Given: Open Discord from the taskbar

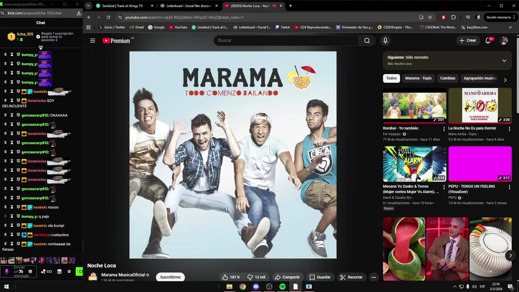Looking at the screenshot, I should click(255, 287).
